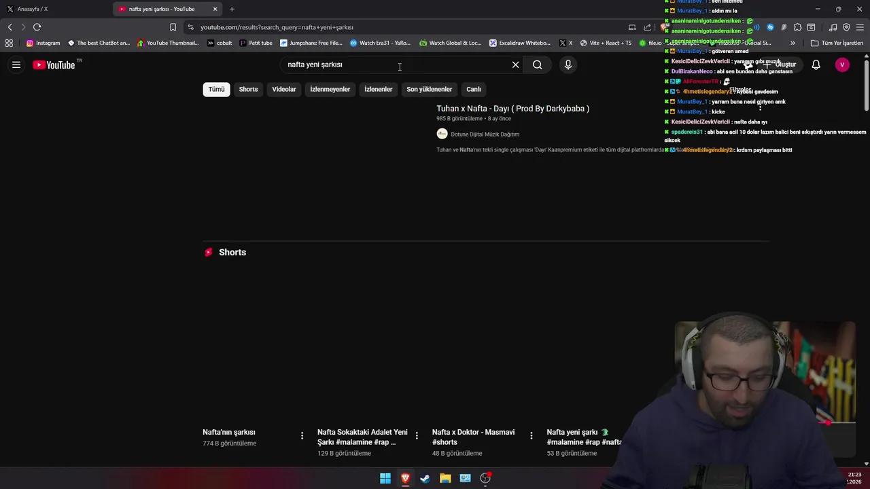The height and width of the screenshot is (489, 870).
Task: Close the nafta yeni şarkısı YouTube tab
Action: pos(215,9)
